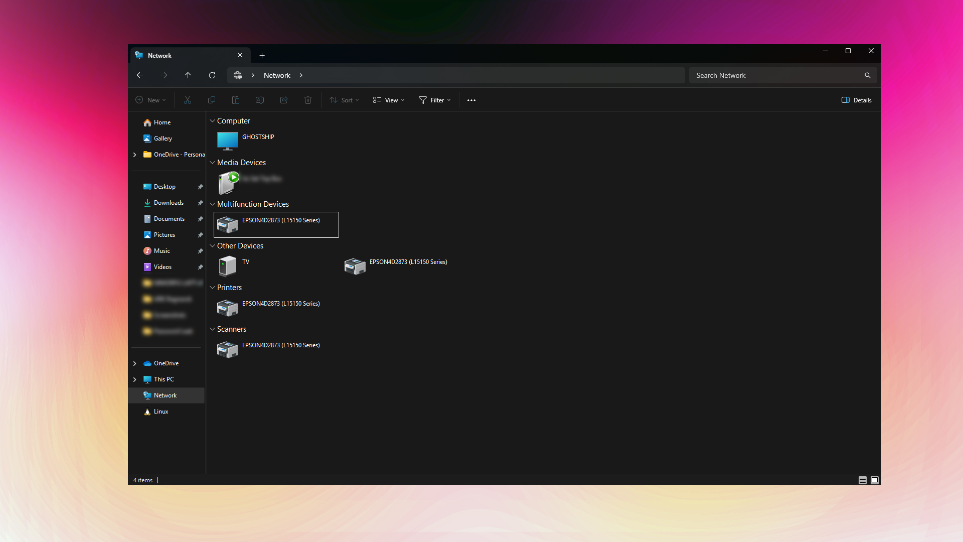Toggle the Details pane
963x542 pixels.
tap(856, 100)
